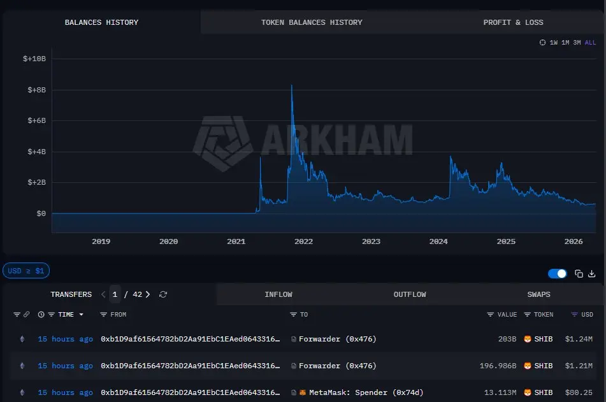606x402 pixels.
Task: Filter by the TIME column
Action: click(52, 315)
